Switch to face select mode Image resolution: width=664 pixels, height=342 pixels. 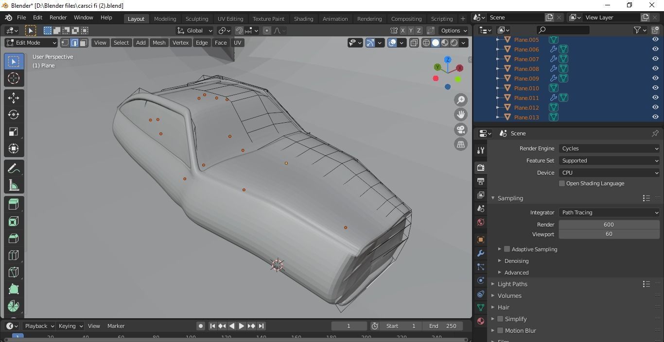click(x=84, y=43)
